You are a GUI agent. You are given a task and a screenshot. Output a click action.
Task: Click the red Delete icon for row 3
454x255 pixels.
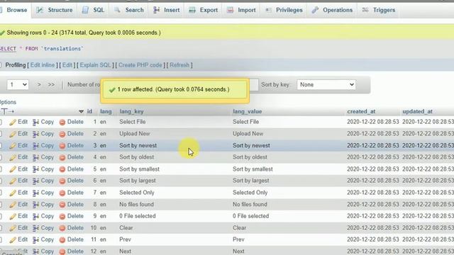[62, 146]
